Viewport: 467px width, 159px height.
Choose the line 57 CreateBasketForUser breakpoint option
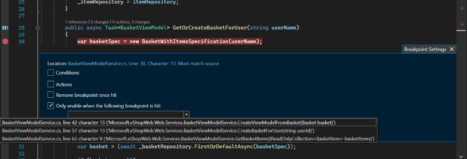[x=188, y=131]
